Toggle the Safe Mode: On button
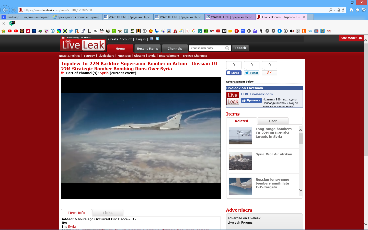The height and width of the screenshot is (230, 368). coord(351,38)
